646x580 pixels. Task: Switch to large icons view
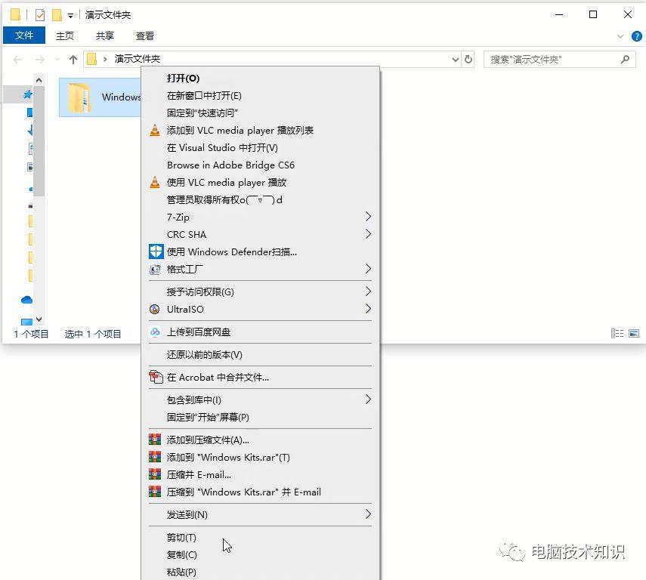click(634, 333)
